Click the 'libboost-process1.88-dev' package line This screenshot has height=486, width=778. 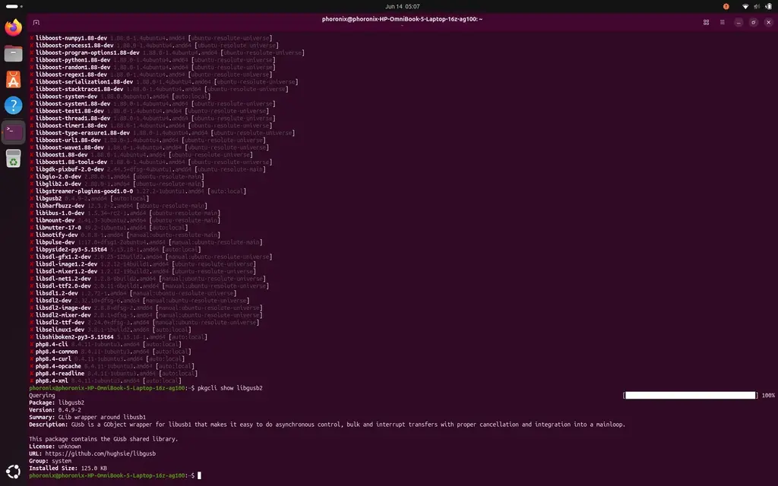153,45
